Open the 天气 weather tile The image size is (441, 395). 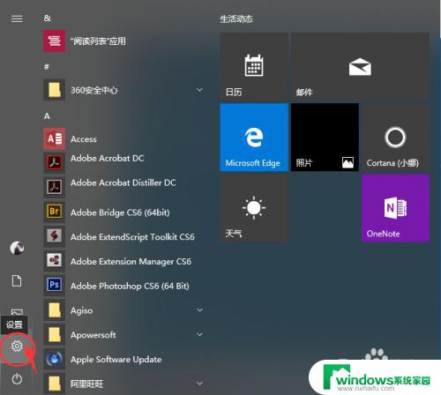(x=254, y=208)
